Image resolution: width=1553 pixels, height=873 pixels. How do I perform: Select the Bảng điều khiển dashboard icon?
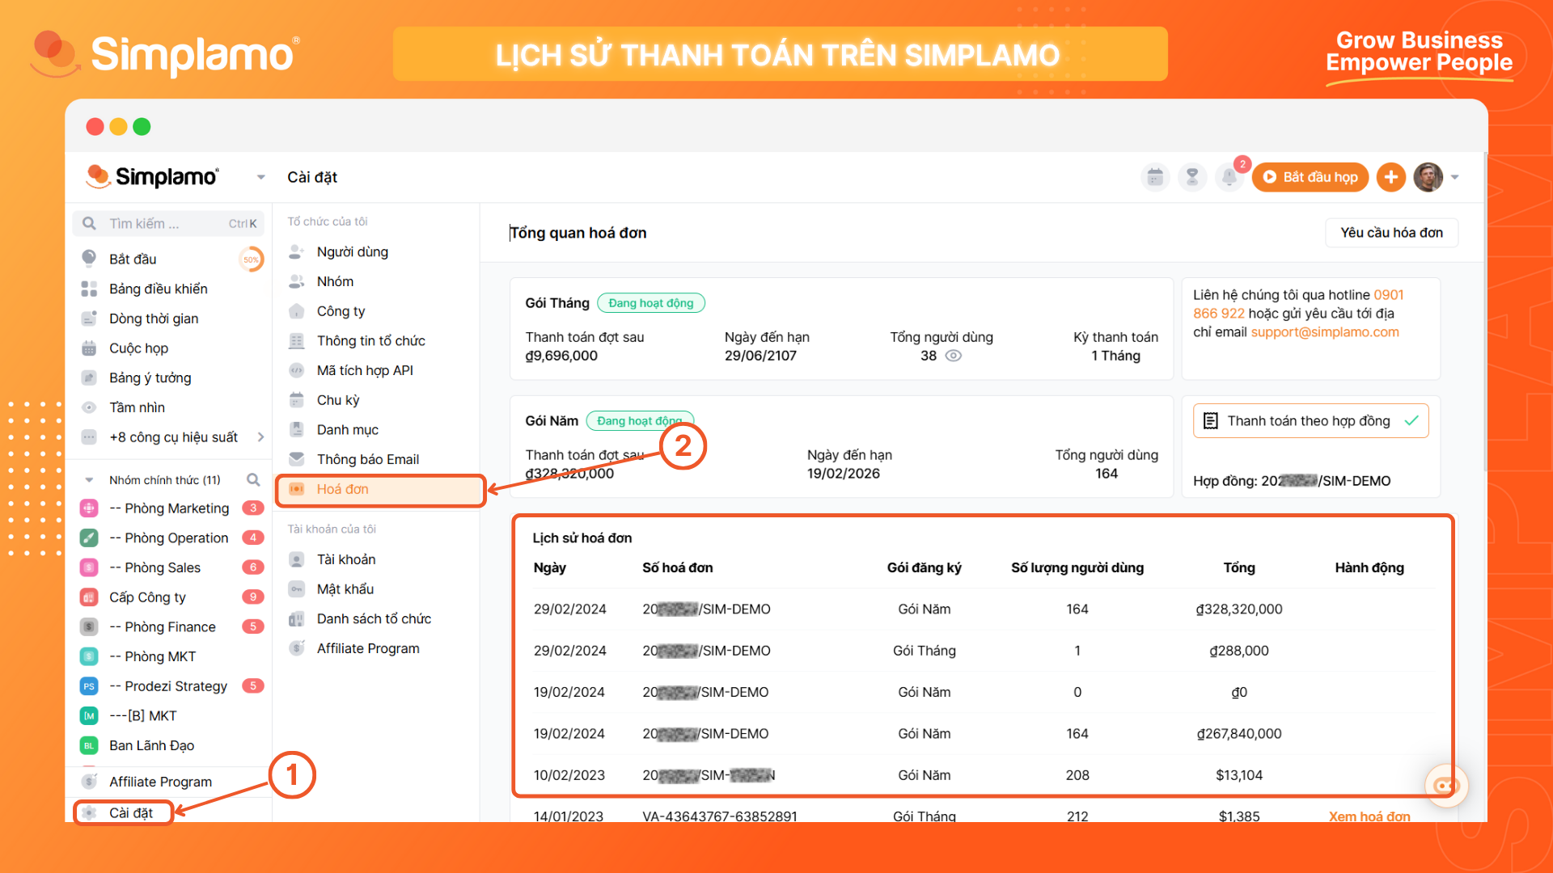click(x=91, y=289)
